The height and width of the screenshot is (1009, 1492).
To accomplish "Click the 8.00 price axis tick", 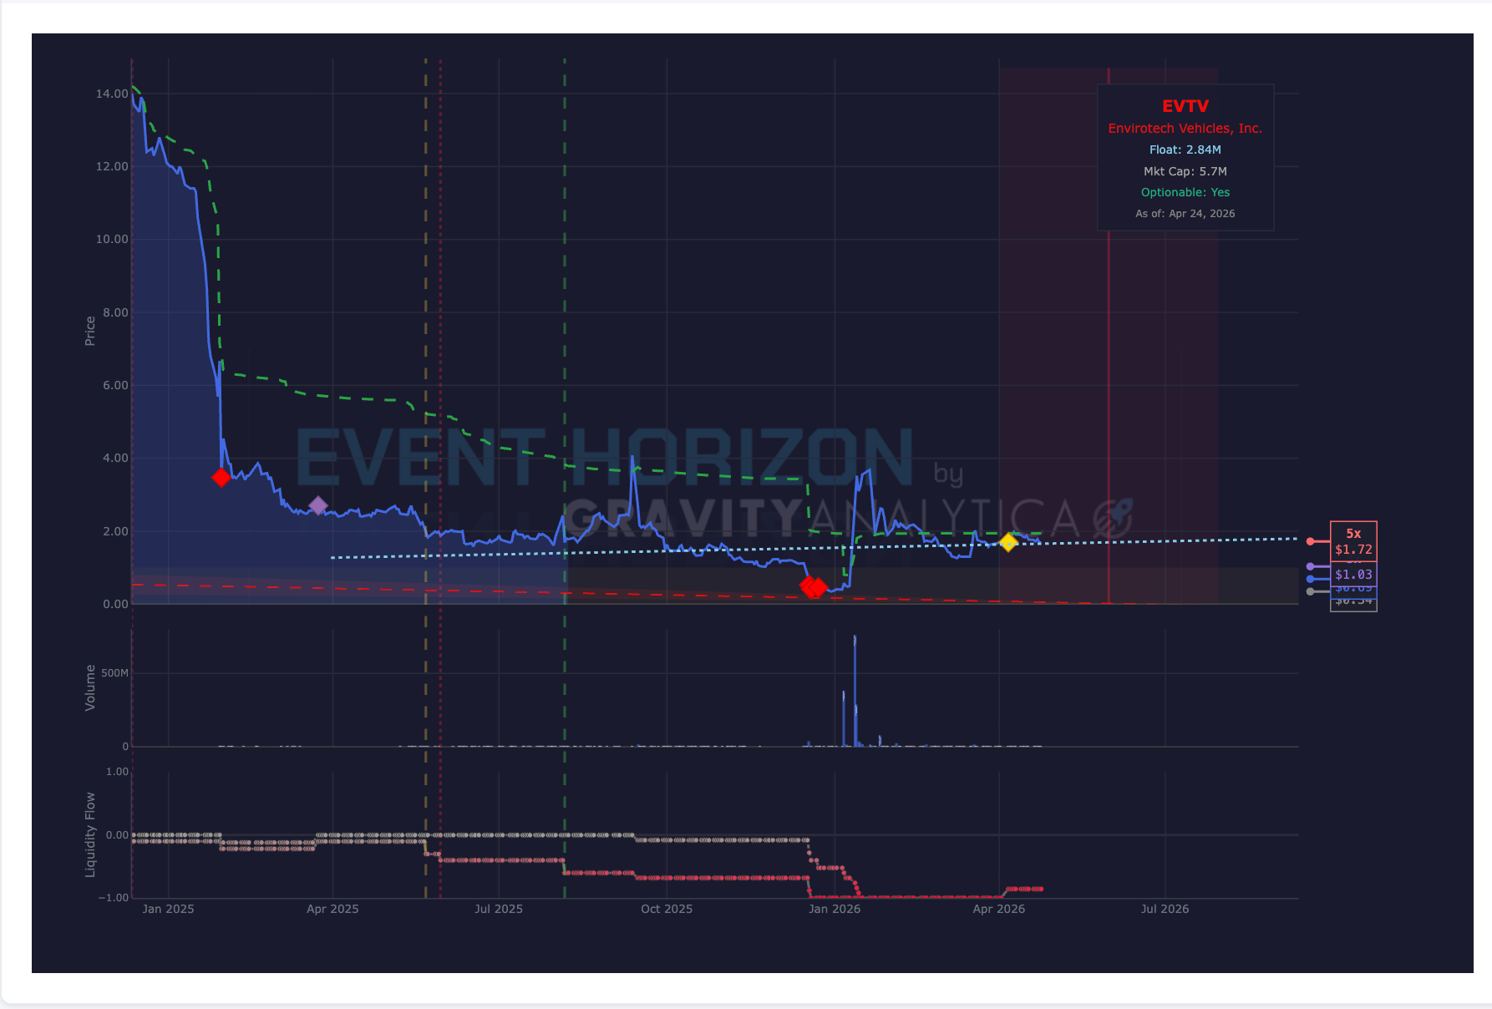I will pyautogui.click(x=115, y=312).
